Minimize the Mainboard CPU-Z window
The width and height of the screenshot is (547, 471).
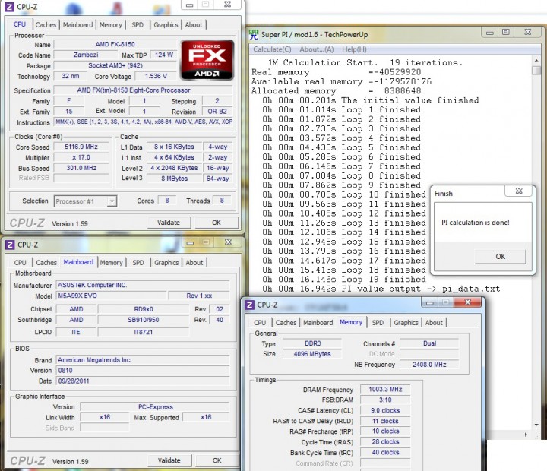(x=190, y=242)
